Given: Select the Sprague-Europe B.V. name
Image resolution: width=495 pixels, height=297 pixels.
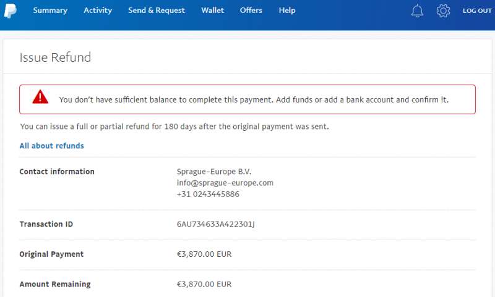Looking at the screenshot, I should click(214, 172).
